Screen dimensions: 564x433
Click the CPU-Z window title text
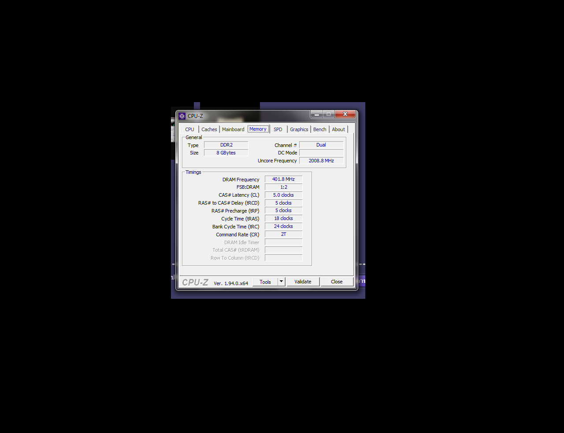tap(195, 116)
